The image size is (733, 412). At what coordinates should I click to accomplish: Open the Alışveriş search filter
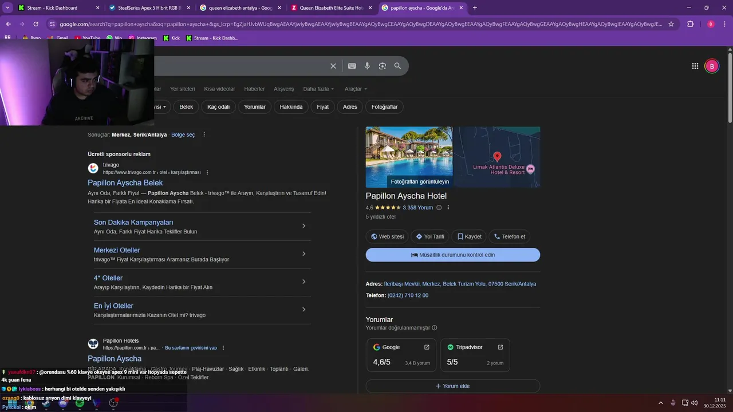283,89
